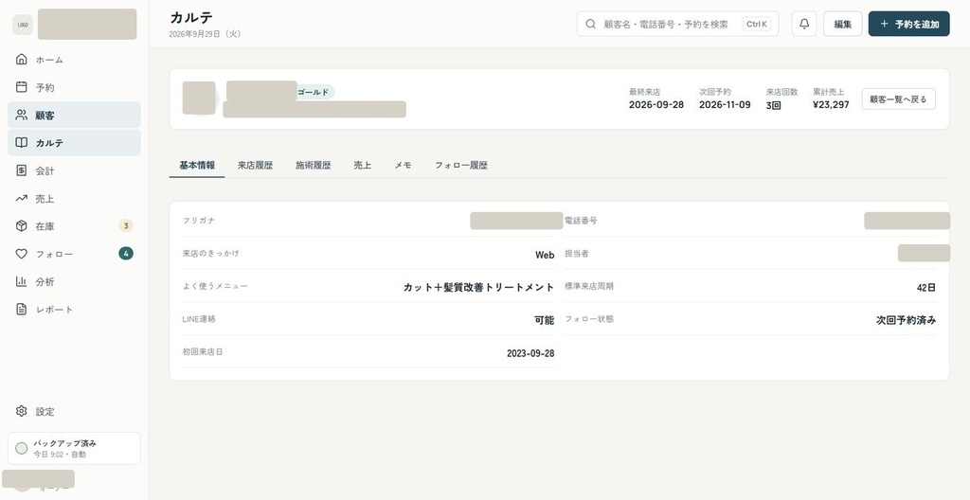
Task: Open 分析 section in sidebar
Action: pyautogui.click(x=74, y=281)
